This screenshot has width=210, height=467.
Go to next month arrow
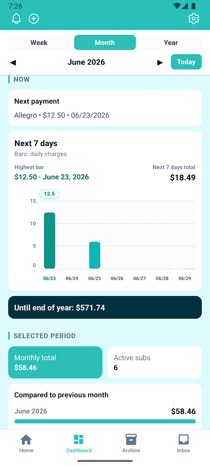coord(160,63)
